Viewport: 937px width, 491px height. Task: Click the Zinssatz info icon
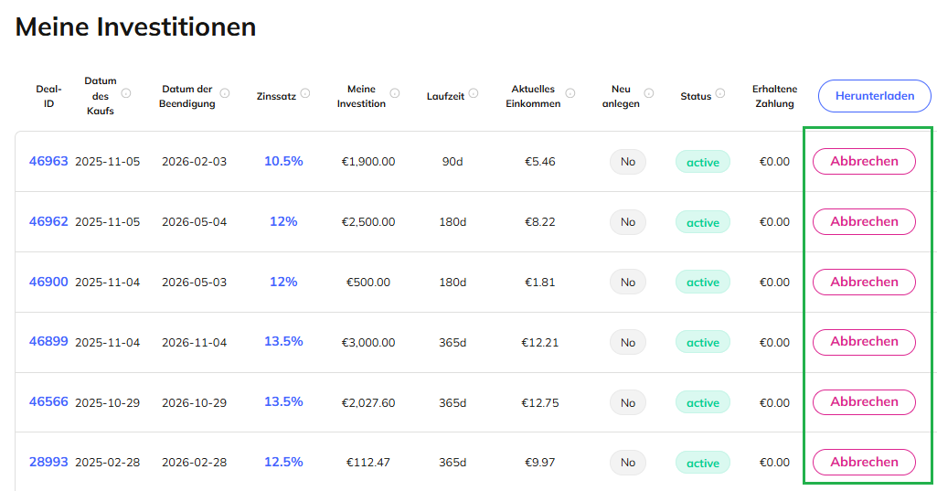pos(305,93)
